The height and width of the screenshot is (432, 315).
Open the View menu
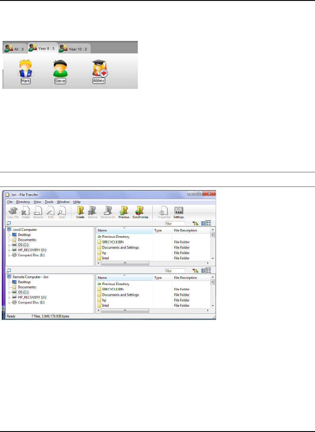click(37, 202)
